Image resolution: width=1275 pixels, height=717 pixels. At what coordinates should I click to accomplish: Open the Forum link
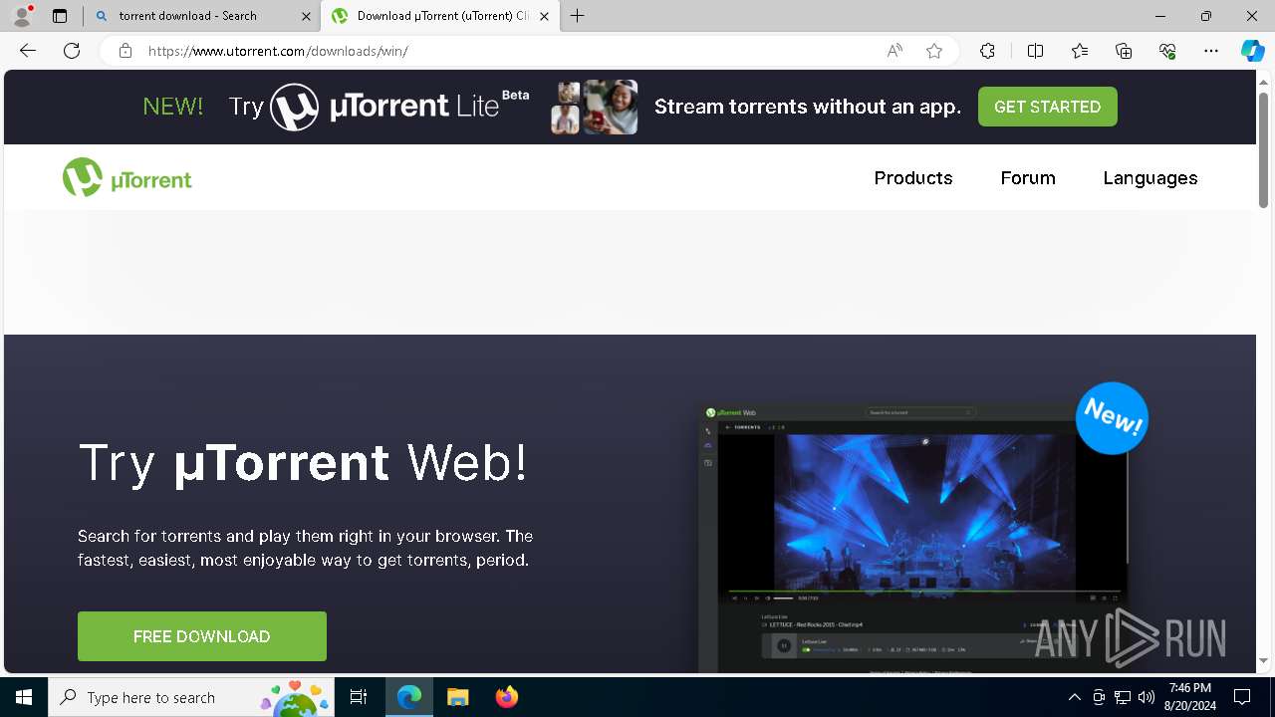click(x=1028, y=178)
